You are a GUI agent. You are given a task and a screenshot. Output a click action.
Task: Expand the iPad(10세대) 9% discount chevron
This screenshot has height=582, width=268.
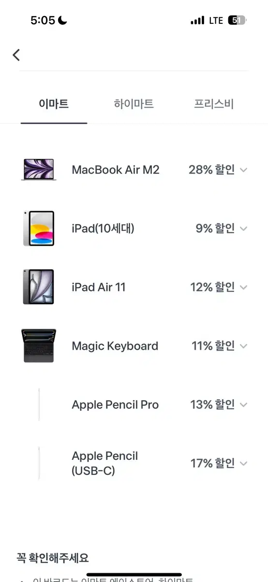click(243, 229)
